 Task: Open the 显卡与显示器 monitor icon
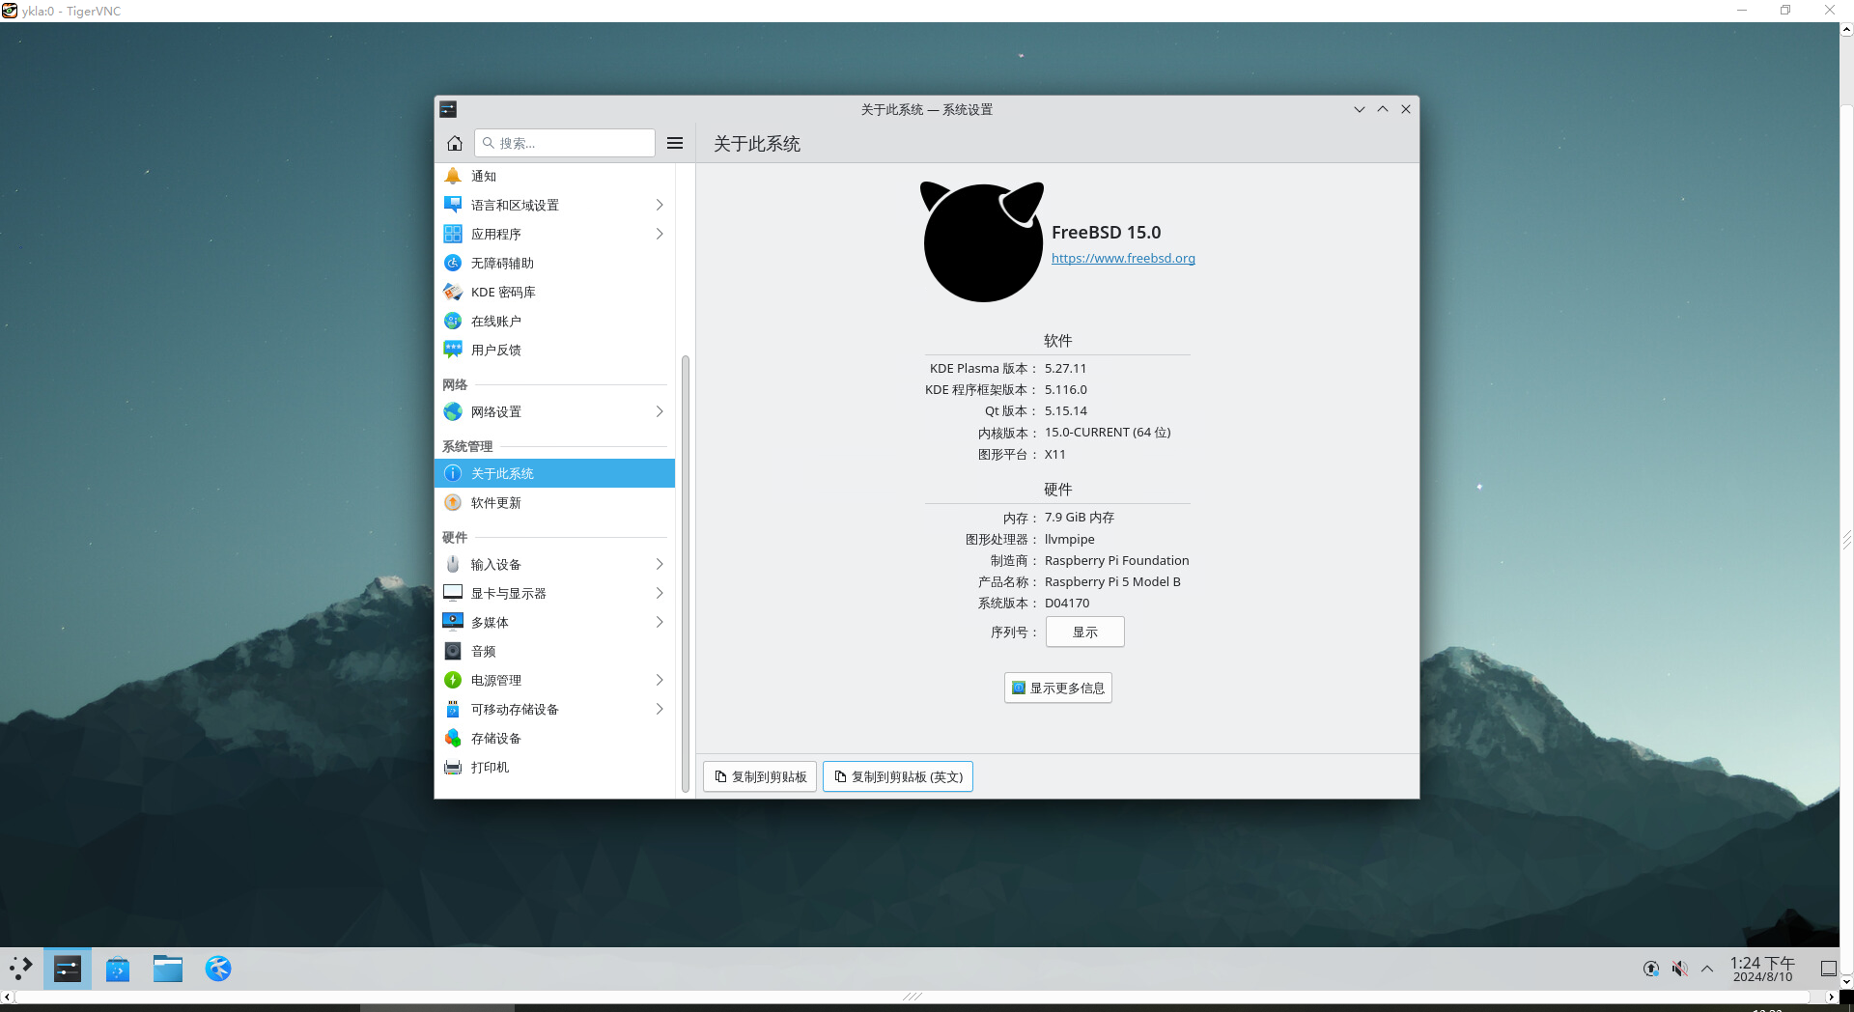(x=453, y=593)
